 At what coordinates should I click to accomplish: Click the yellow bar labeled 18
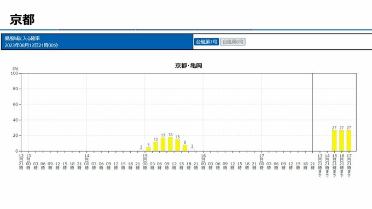170,144
